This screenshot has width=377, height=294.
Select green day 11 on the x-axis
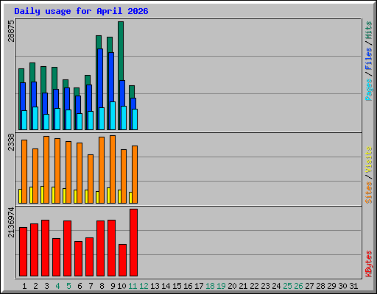click(133, 286)
